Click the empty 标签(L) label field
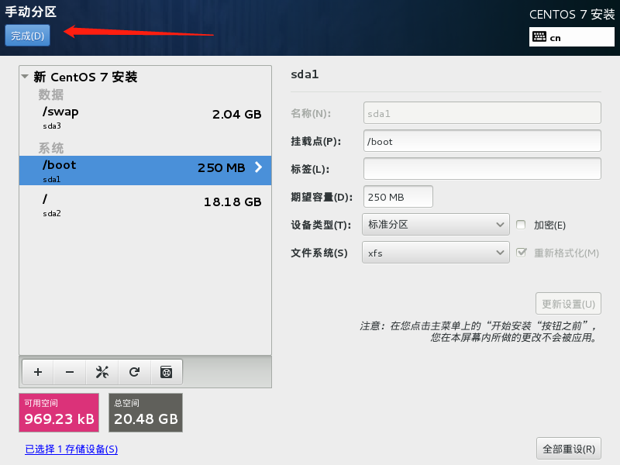This screenshot has width=620, height=465. [x=482, y=169]
